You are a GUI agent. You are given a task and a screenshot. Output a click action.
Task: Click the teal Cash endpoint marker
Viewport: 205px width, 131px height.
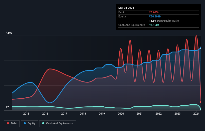click(x=201, y=109)
